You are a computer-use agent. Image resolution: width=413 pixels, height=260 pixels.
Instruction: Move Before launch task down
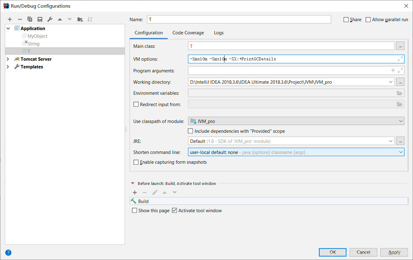[x=175, y=193]
